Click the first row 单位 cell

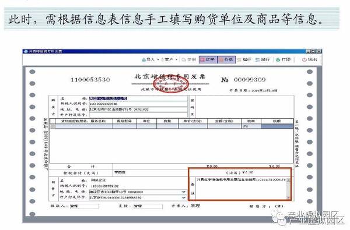[x=146, y=126]
